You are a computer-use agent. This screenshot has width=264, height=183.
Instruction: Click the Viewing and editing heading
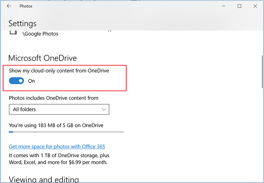point(44,179)
